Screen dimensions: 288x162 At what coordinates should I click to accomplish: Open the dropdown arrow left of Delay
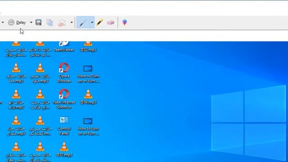click(3, 22)
